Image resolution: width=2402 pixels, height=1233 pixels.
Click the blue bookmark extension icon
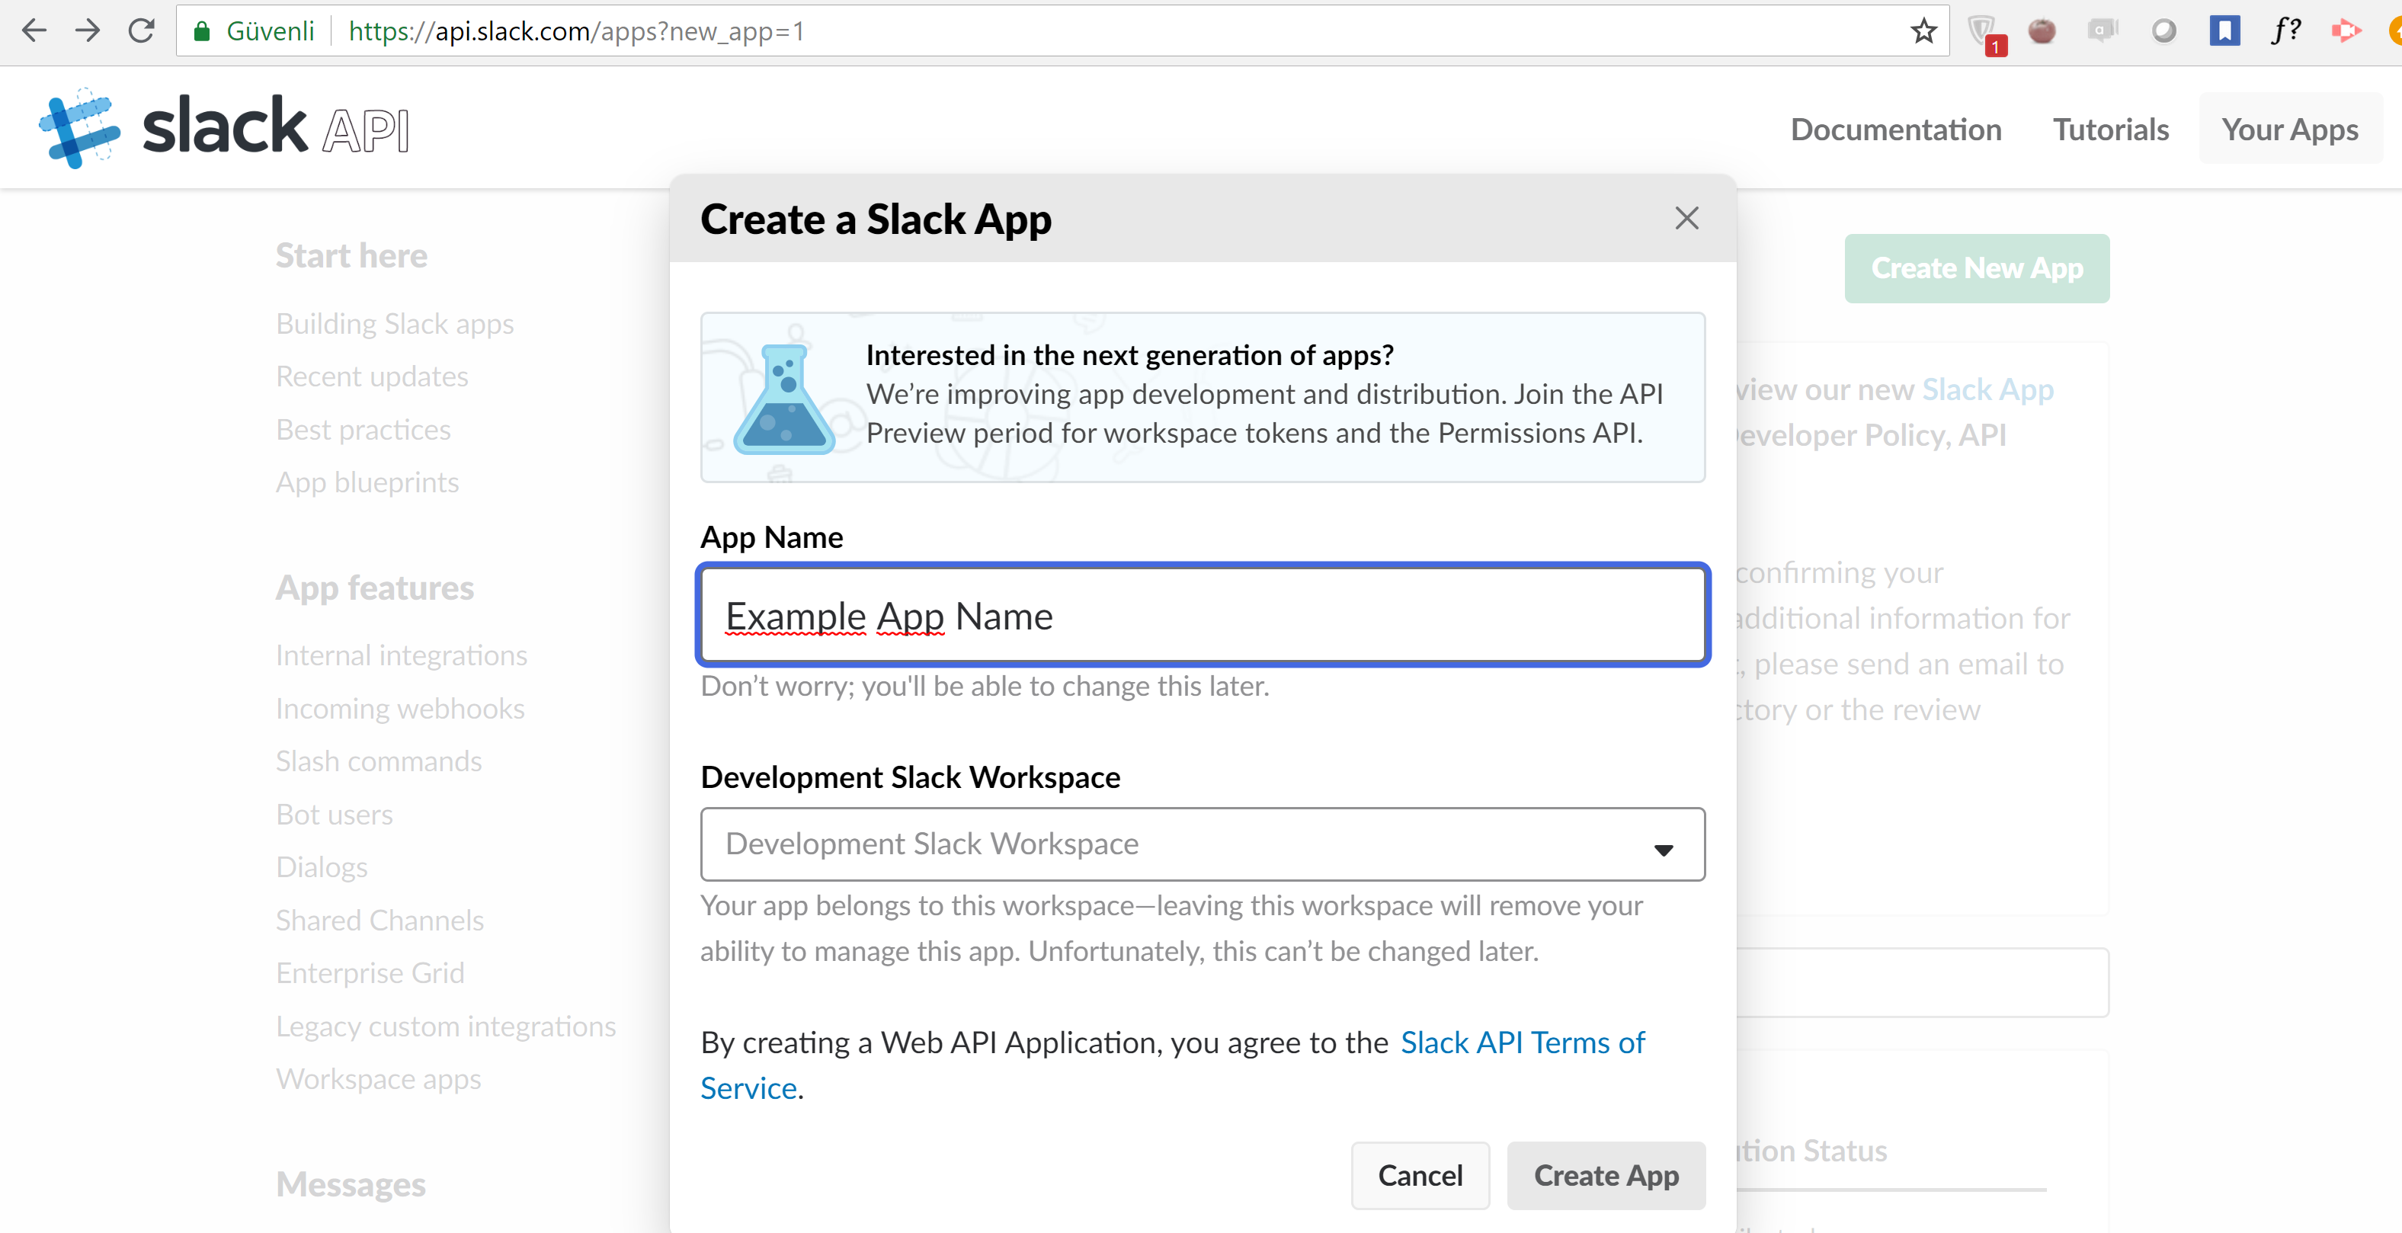tap(2224, 30)
